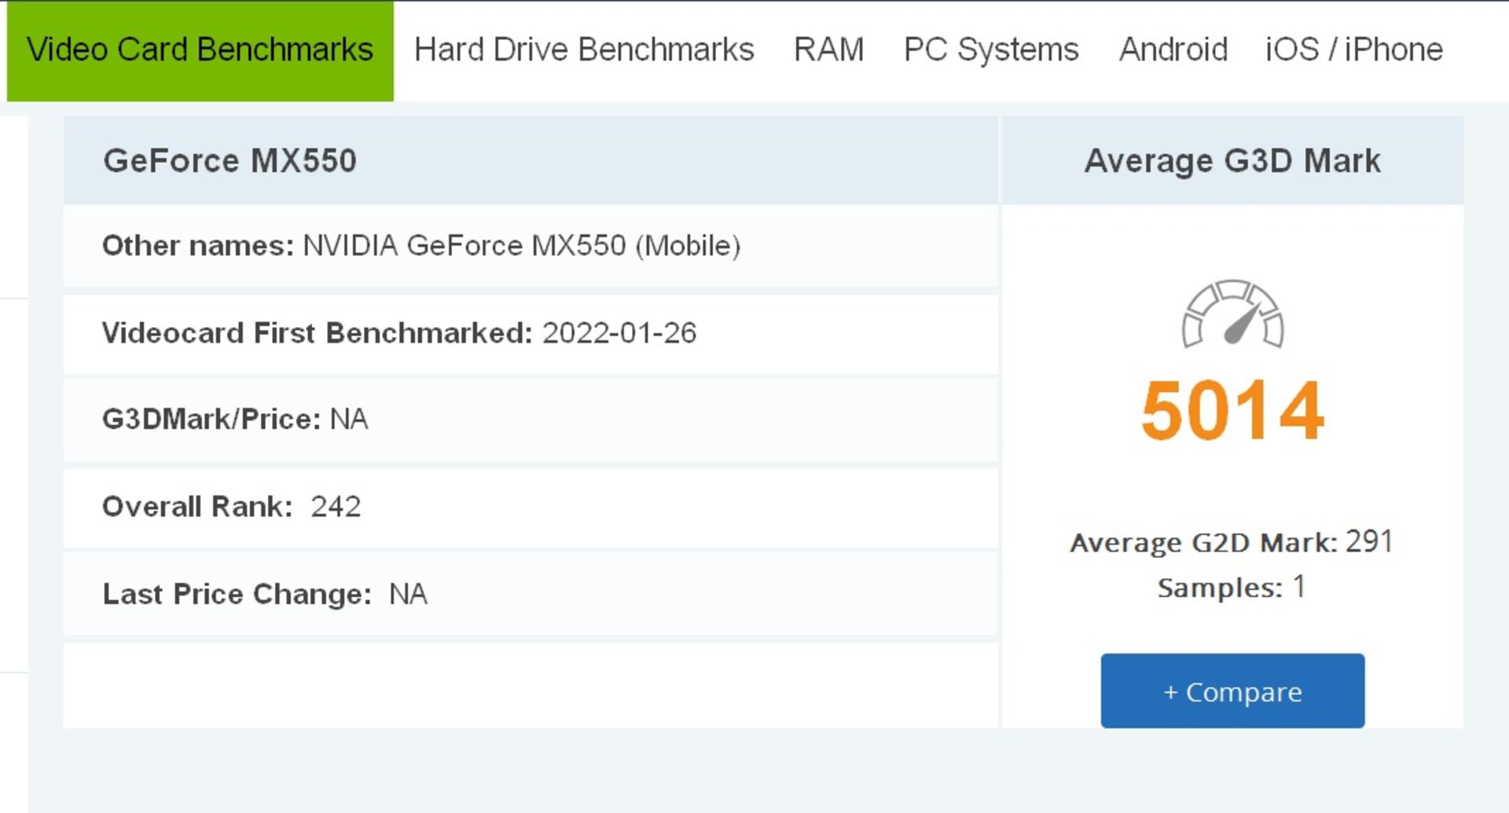
Task: Click the Samples: 1 text
Action: pyautogui.click(x=1232, y=587)
